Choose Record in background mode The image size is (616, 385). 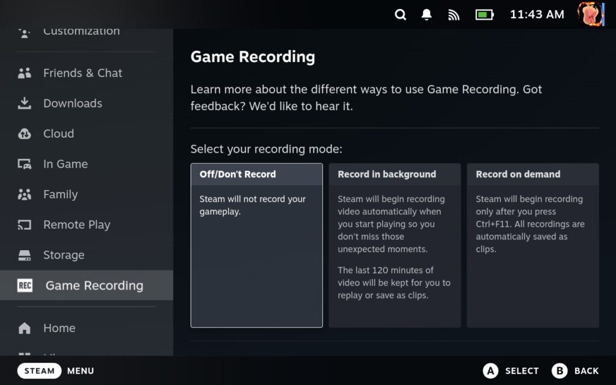[395, 245]
